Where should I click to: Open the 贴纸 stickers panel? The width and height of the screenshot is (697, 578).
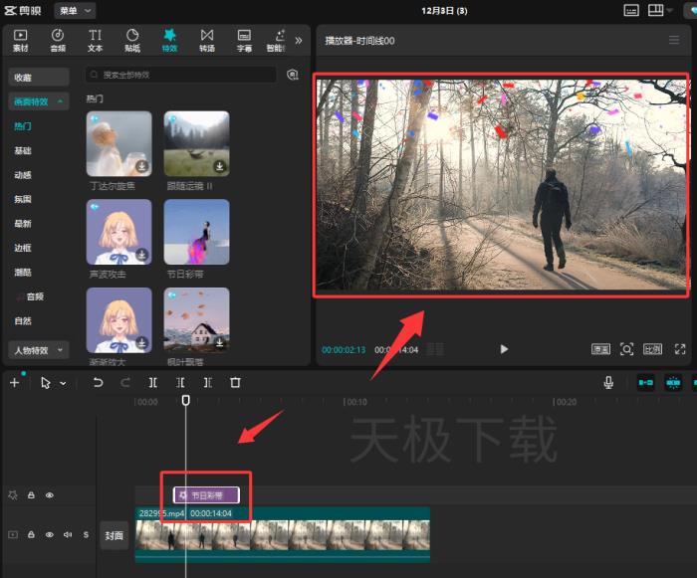132,40
